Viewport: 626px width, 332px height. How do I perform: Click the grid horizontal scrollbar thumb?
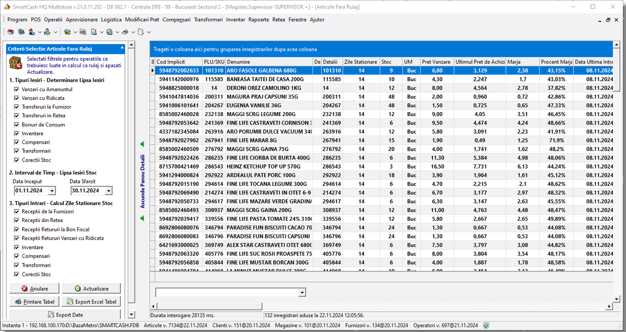[209, 307]
